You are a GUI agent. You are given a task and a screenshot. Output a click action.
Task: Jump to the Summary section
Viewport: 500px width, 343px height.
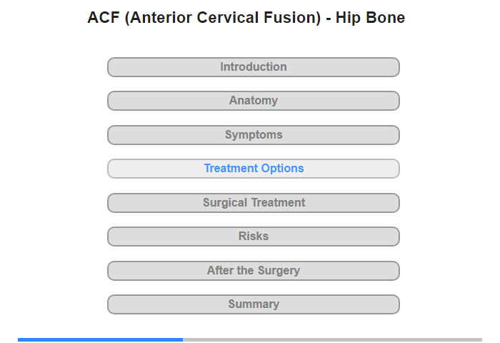253,304
